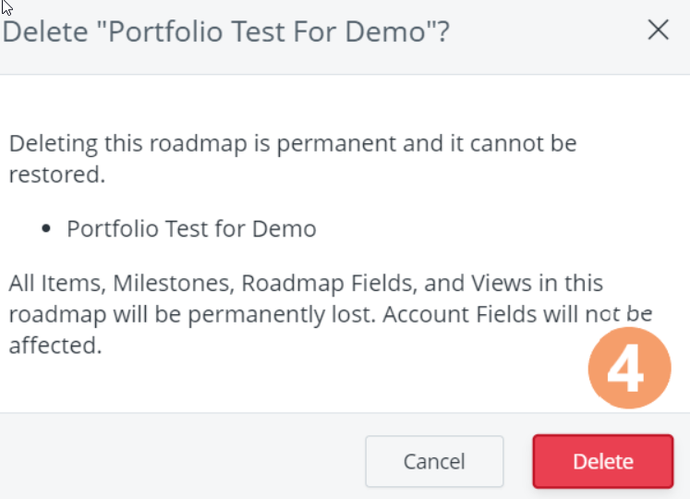Click empty footer area left of Cancel
This screenshot has height=499, width=690.
185,461
